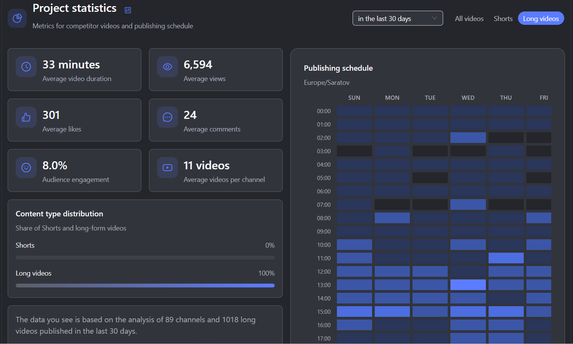This screenshot has height=344, width=573.
Task: Click the '100%' Long videos percentage
Action: [266, 273]
